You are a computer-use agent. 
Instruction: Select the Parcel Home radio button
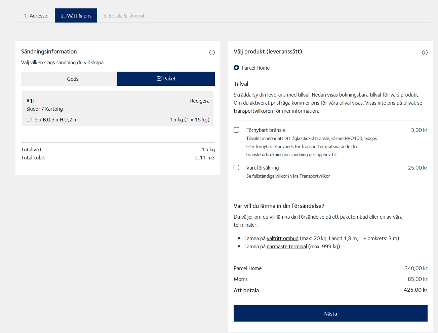[x=236, y=68]
